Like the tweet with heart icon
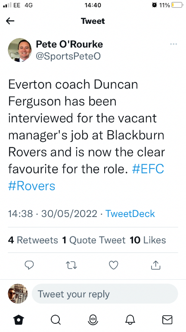The height and width of the screenshot is (332, 186). [114, 265]
